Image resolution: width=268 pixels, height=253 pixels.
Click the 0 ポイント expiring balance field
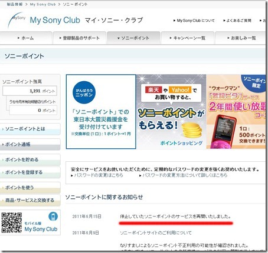33,110
